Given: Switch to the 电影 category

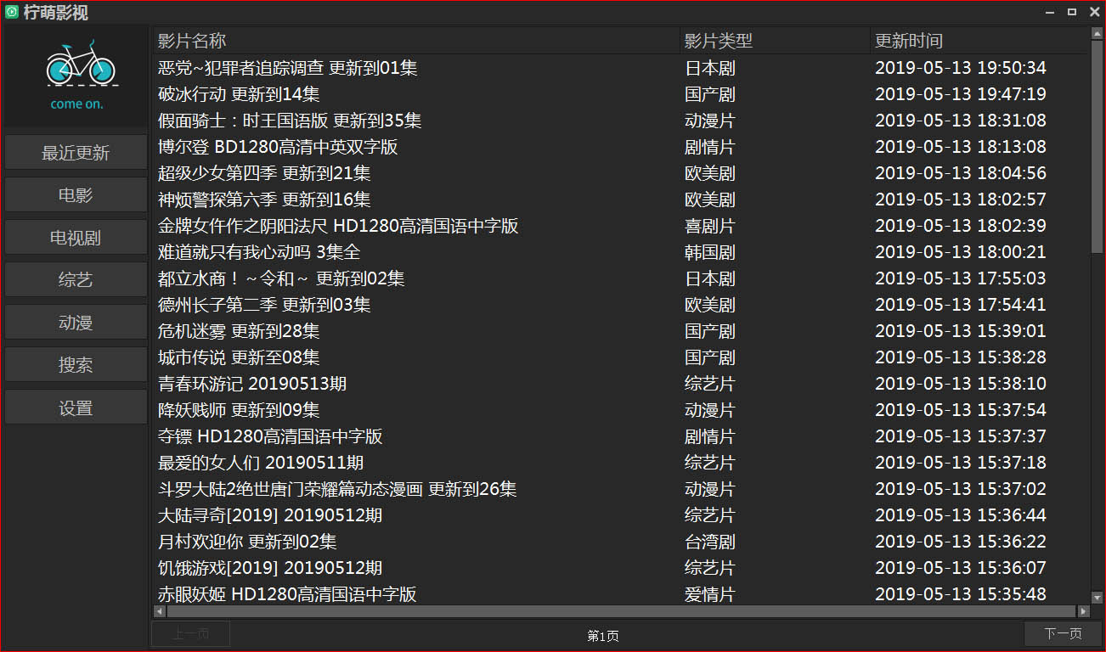Looking at the screenshot, I should (75, 194).
